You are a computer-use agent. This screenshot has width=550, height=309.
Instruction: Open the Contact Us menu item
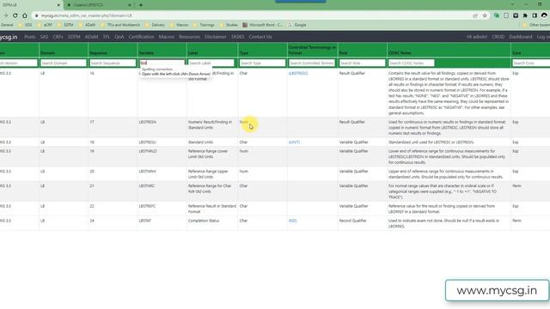260,37
